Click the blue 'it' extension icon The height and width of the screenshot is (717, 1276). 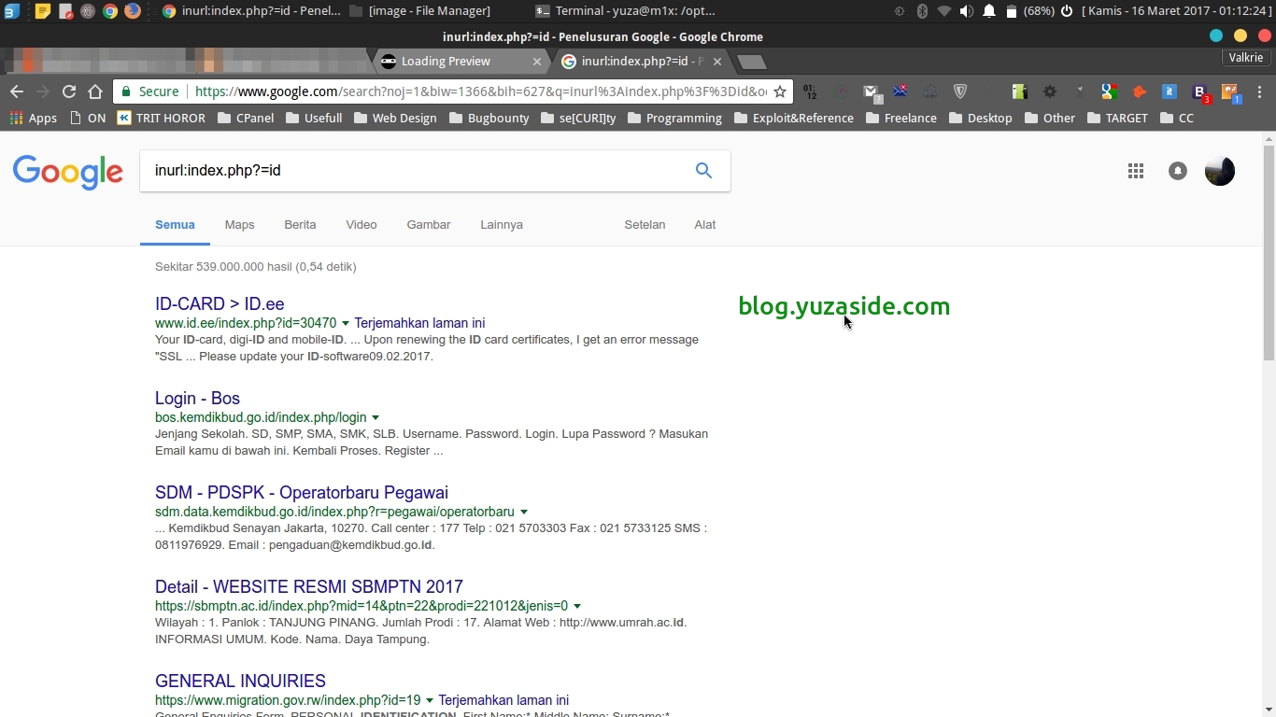coord(1169,91)
